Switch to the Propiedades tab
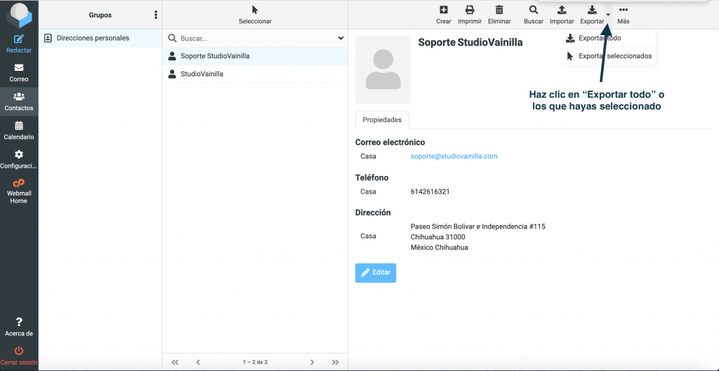The height and width of the screenshot is (371, 719). 382,120
